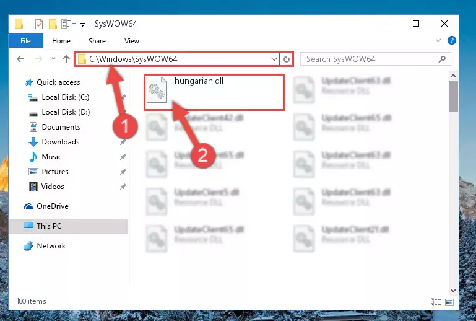This screenshot has height=321, width=476.
Task: Click the address bar path C:\Windows\SysWOW64
Action: [133, 59]
